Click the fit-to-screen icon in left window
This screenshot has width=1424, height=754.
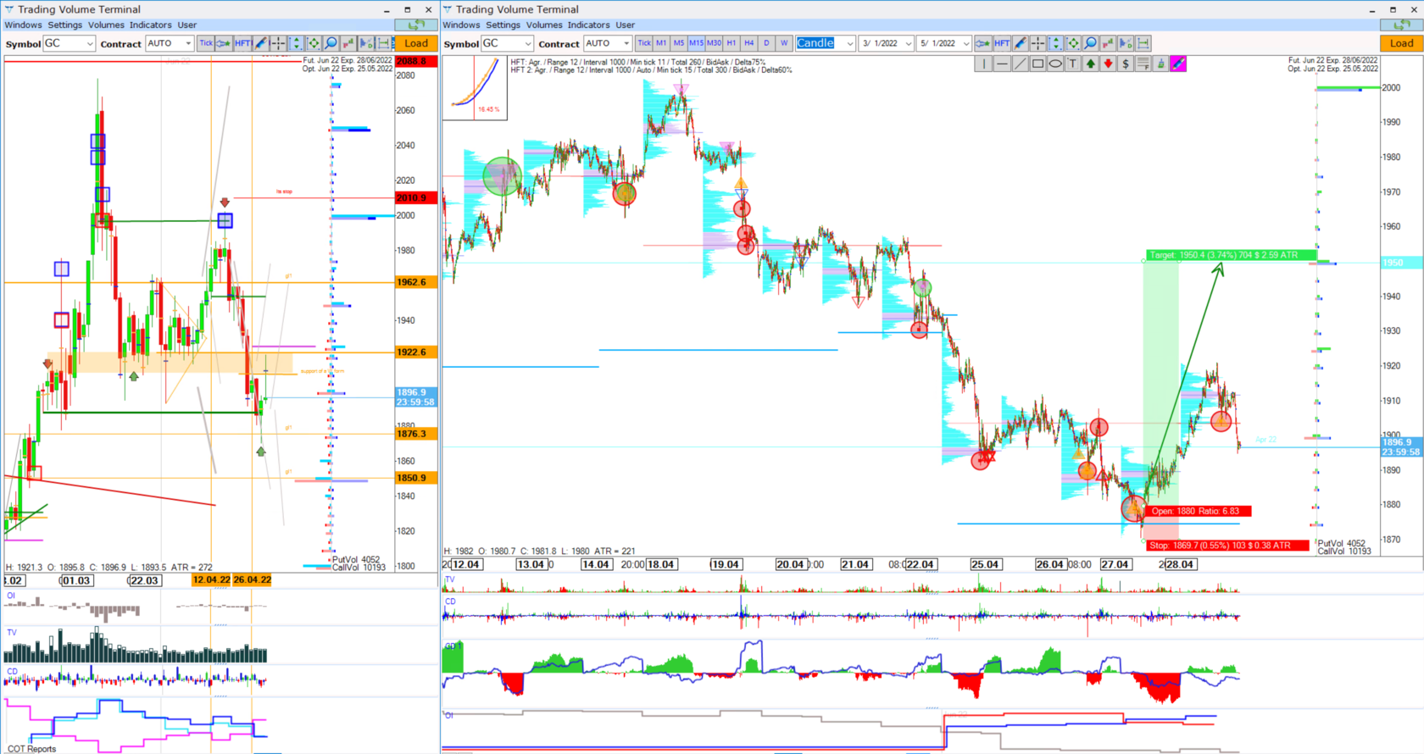click(x=314, y=43)
